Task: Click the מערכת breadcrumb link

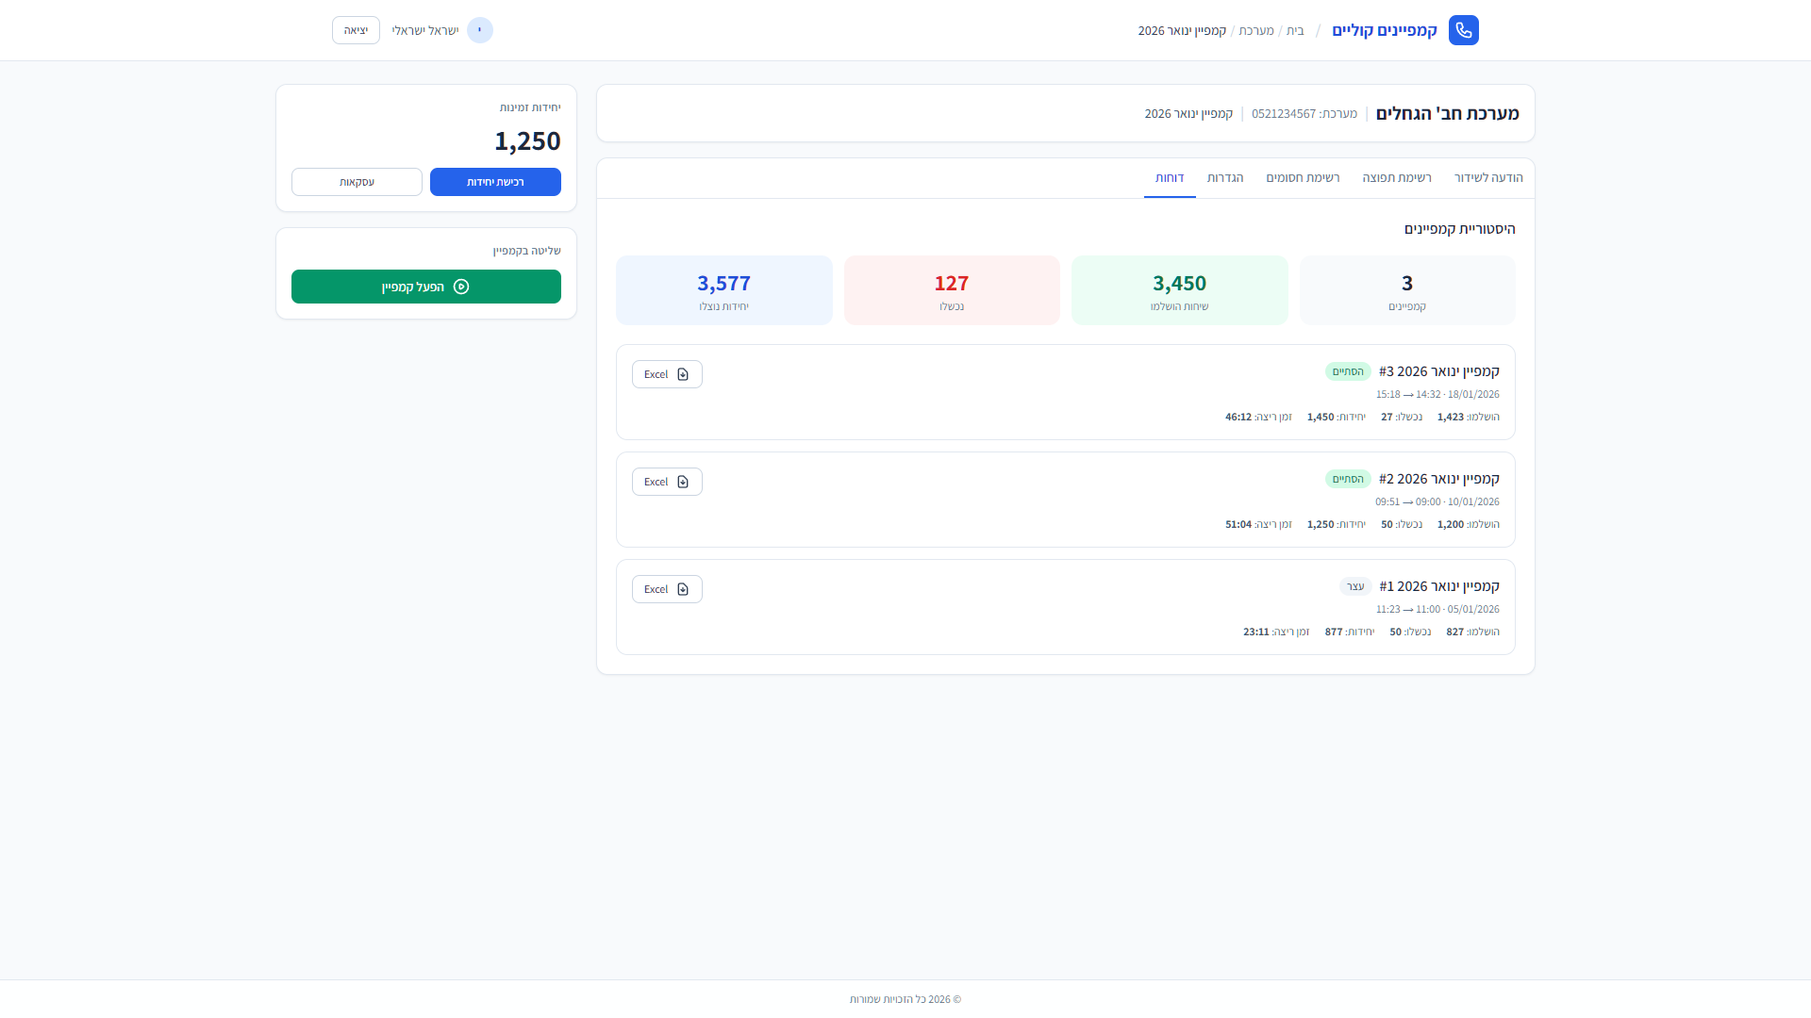Action: (x=1256, y=31)
